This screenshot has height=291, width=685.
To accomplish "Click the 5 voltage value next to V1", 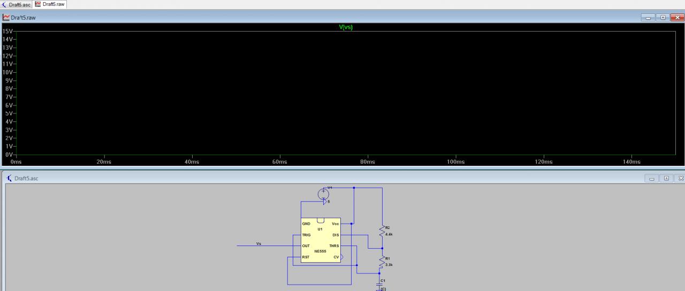I will [329, 202].
